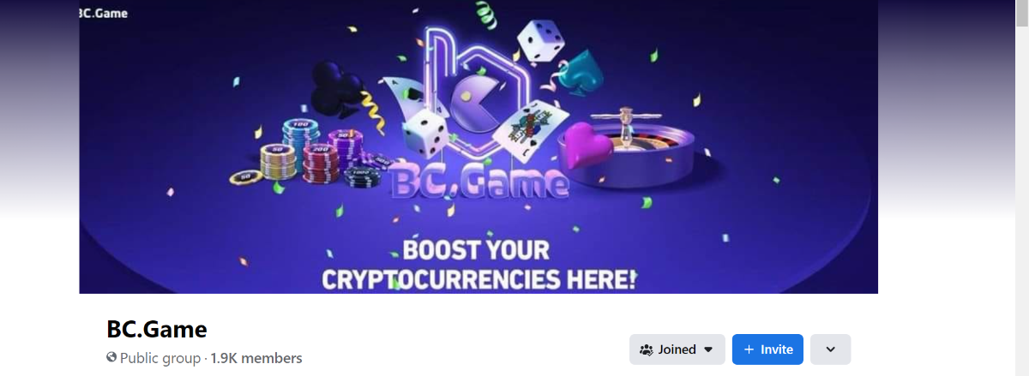Click the white die beside the spade
This screenshot has width=1029, height=376.
[541, 40]
